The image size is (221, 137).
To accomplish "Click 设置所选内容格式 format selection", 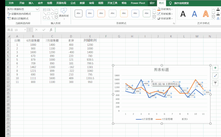I will (x=19, y=14).
